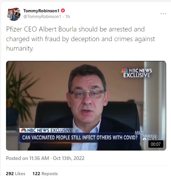Screen dimensions: 171x180
Task: Click the 11:36 AM posted time
Action: click(39, 158)
